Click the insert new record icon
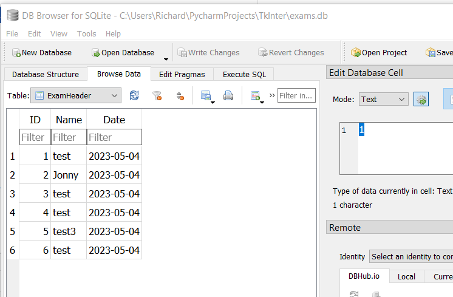 [255, 95]
